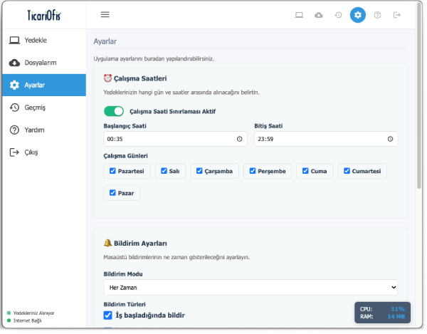Image resolution: width=427 pixels, height=334 pixels.
Task: Click the hamburger menu icon
Action: point(105,14)
